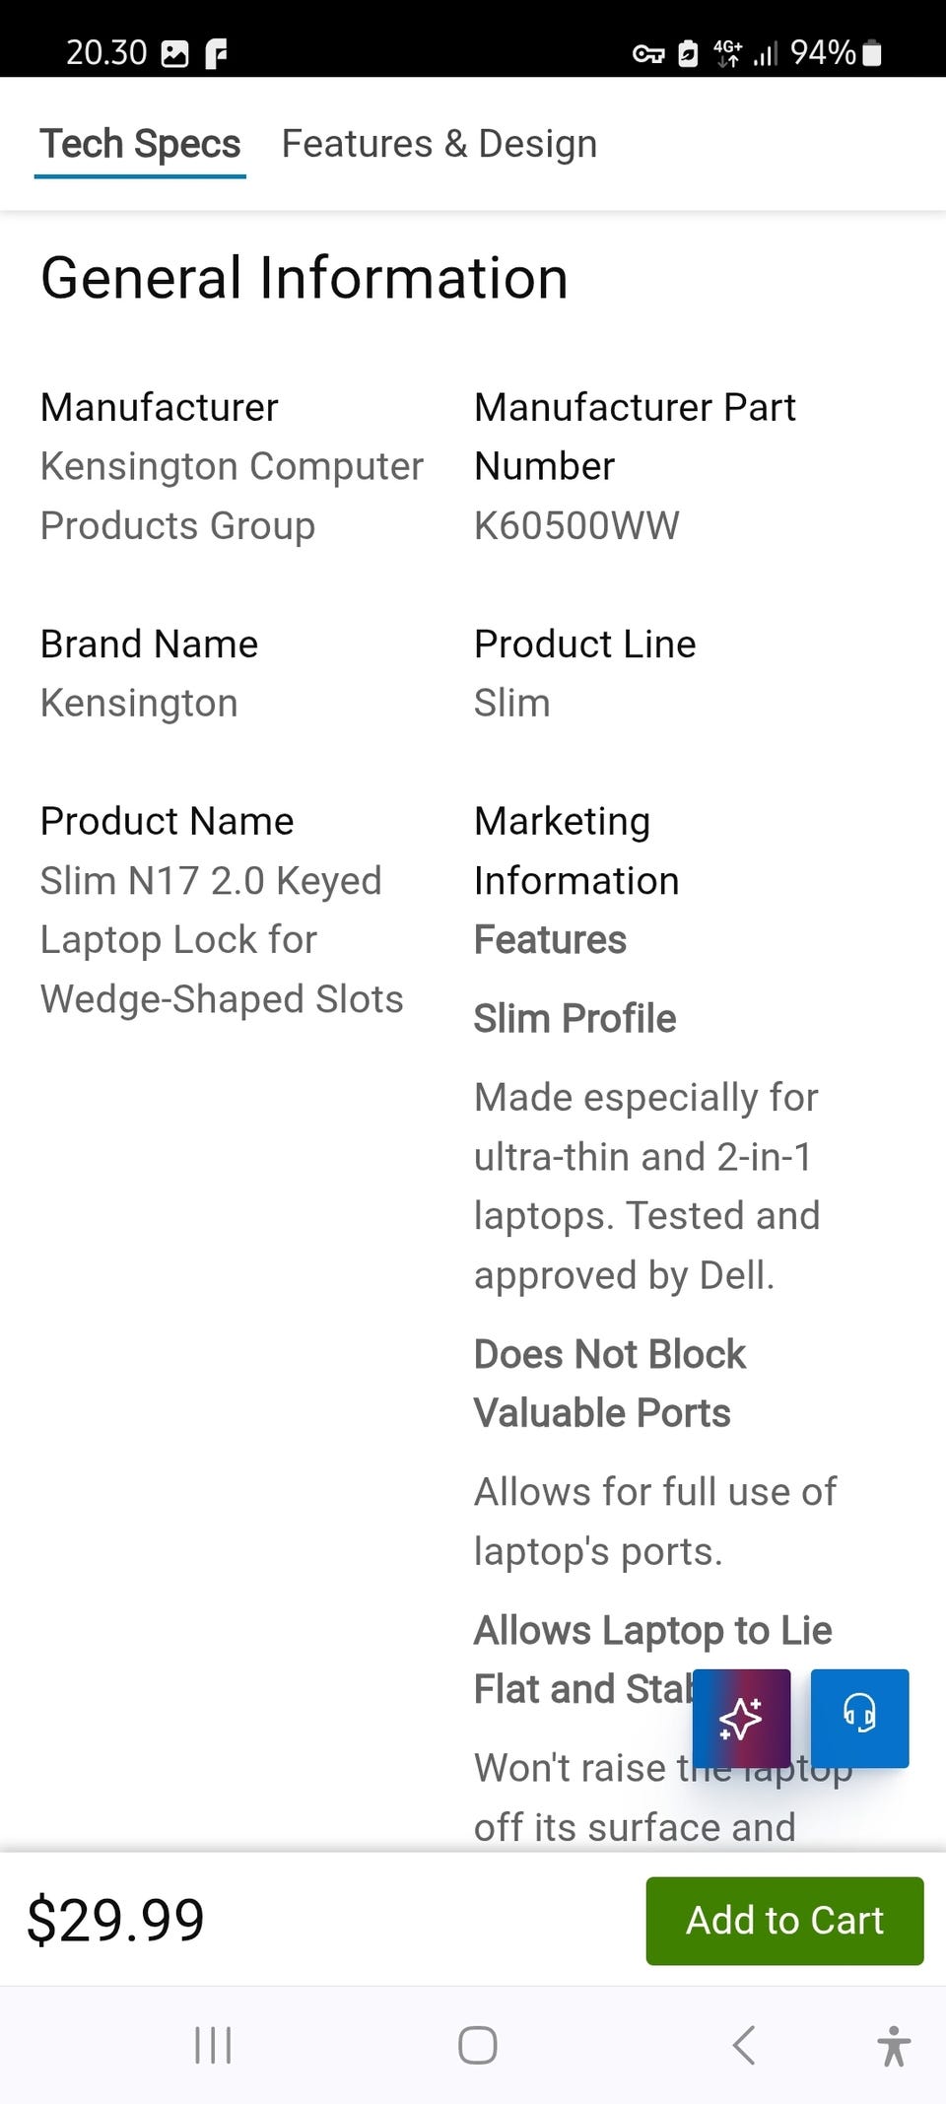Screen dimensions: 946x2104
Task: Tap the Android back navigation arrow
Action: 745,2045
